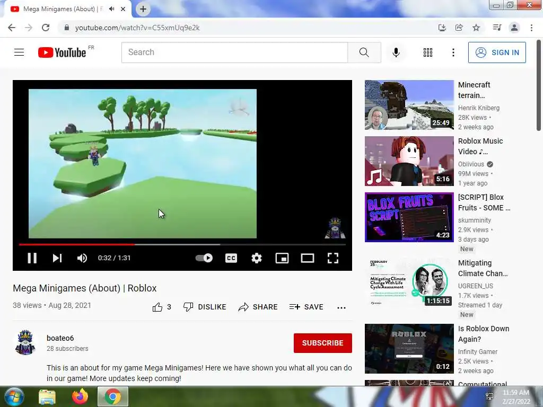Open Minecraft terrain video thumbnail
The height and width of the screenshot is (407, 543).
409,105
